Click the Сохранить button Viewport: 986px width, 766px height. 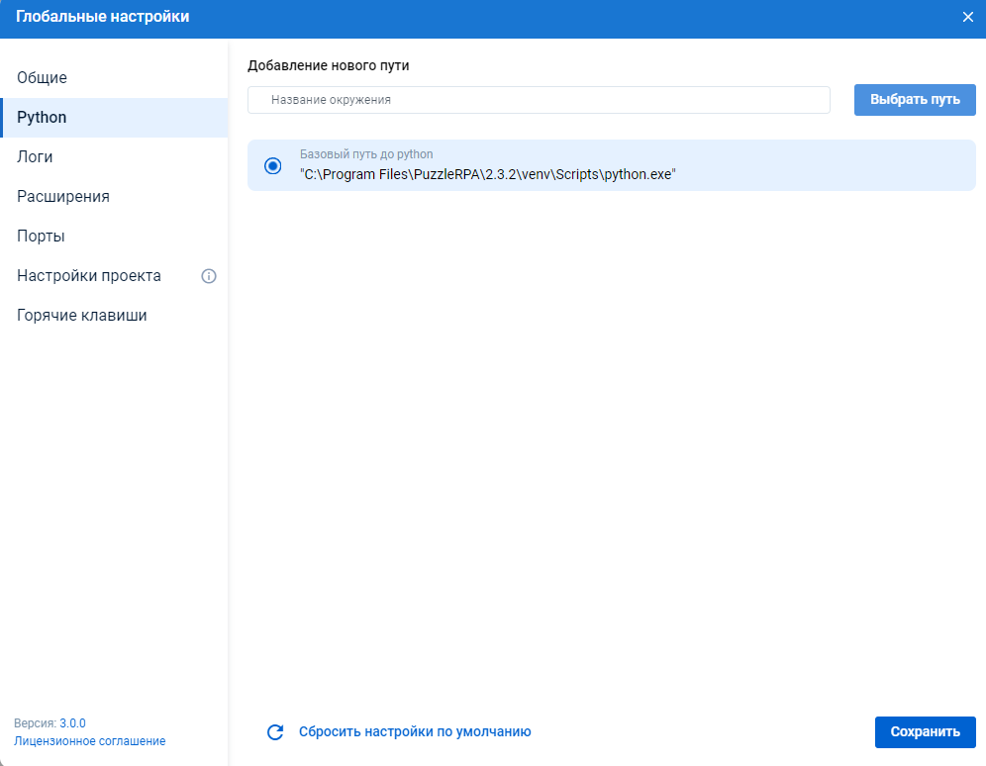point(925,732)
